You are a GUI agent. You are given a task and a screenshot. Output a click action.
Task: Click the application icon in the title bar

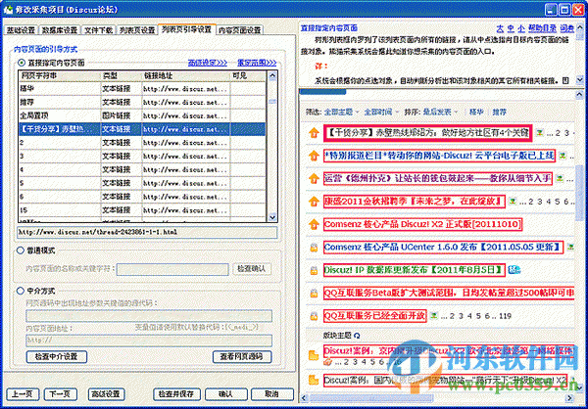8,10
